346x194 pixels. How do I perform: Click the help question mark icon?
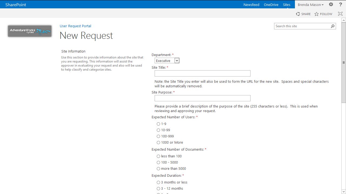pos(341,4)
